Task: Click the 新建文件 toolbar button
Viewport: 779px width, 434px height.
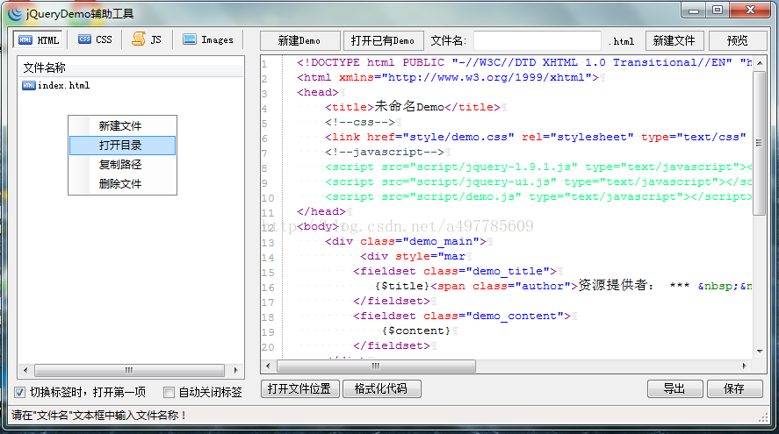Action: tap(674, 40)
